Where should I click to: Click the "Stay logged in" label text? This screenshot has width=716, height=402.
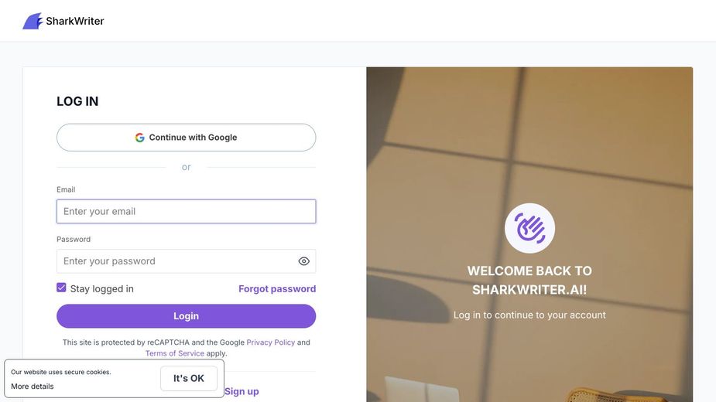[x=102, y=288]
